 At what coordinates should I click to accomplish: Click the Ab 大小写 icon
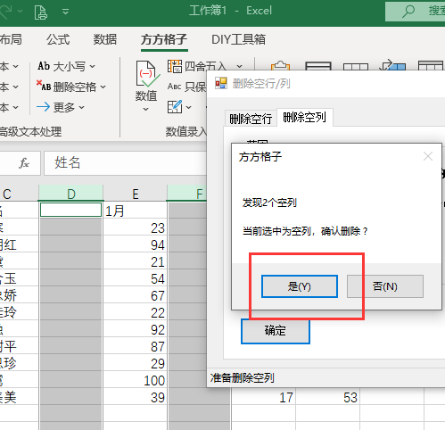(44, 66)
